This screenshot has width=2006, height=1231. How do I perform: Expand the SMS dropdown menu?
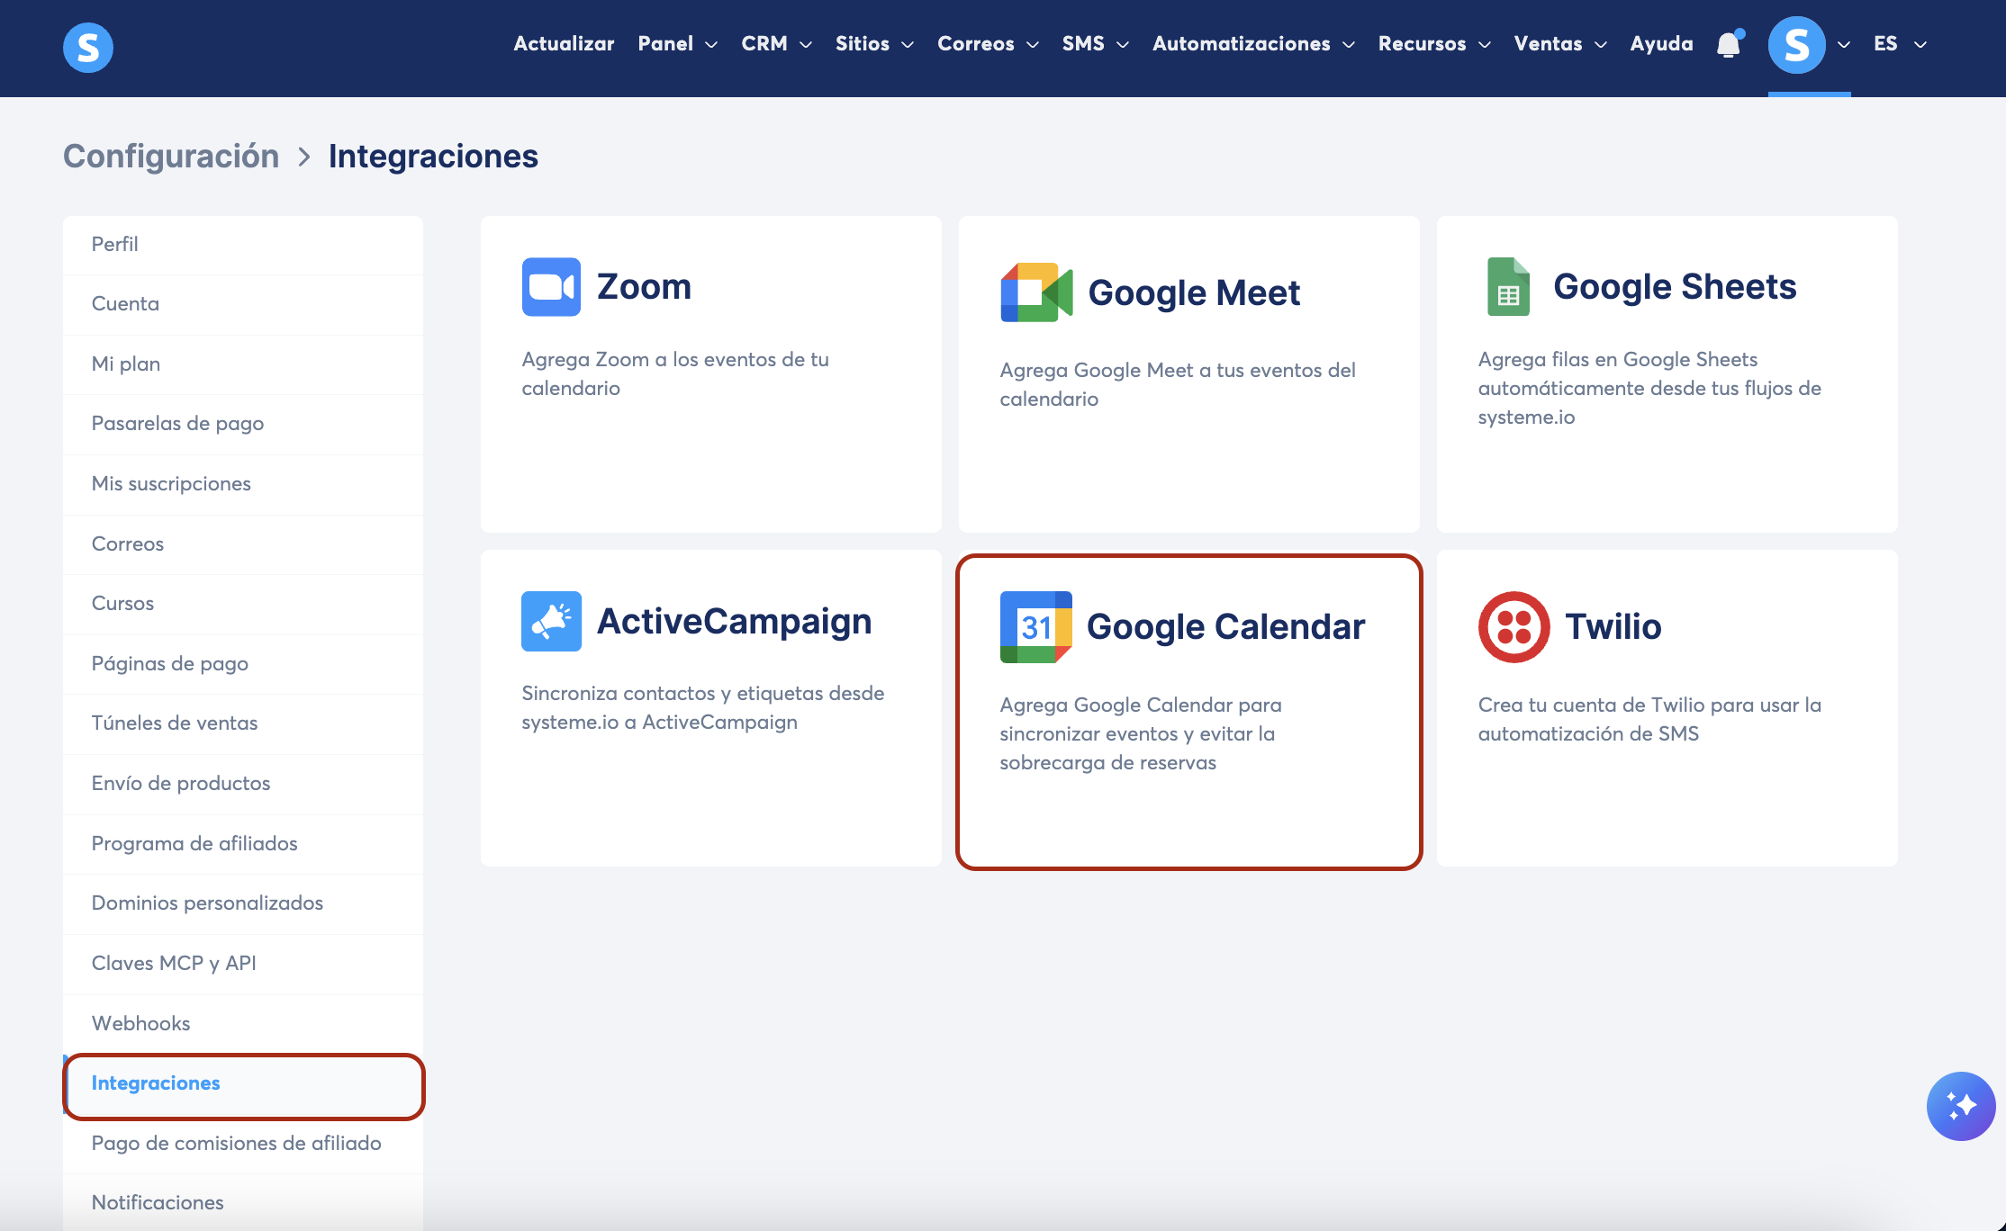point(1096,44)
